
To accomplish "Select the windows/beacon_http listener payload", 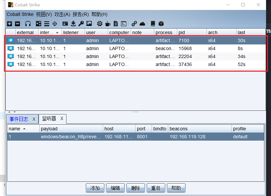I will (70, 137).
